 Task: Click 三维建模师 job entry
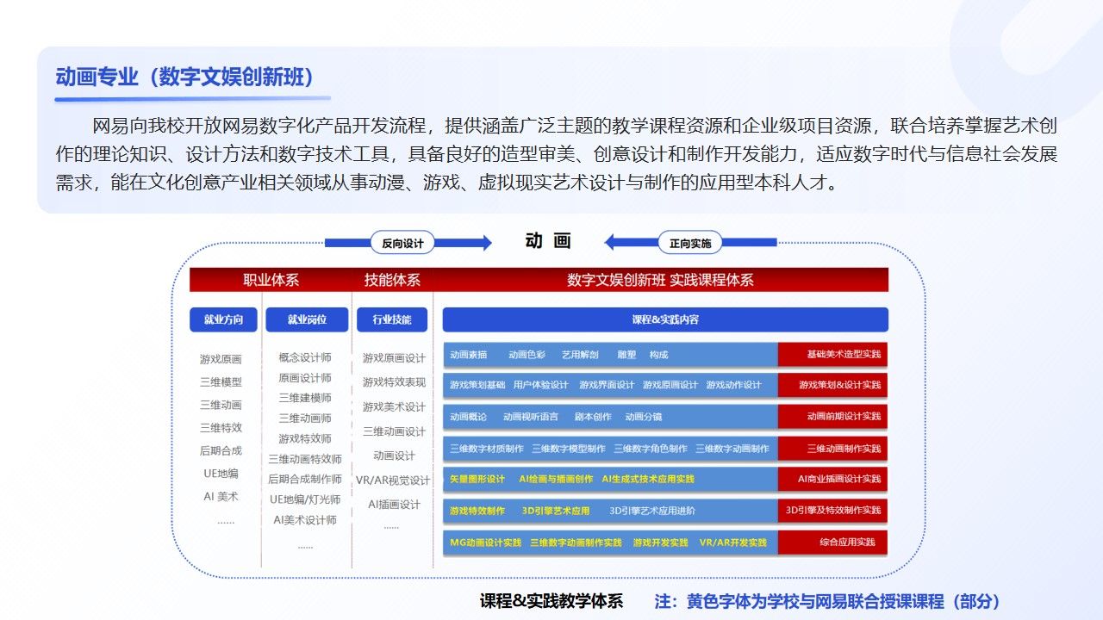click(305, 398)
